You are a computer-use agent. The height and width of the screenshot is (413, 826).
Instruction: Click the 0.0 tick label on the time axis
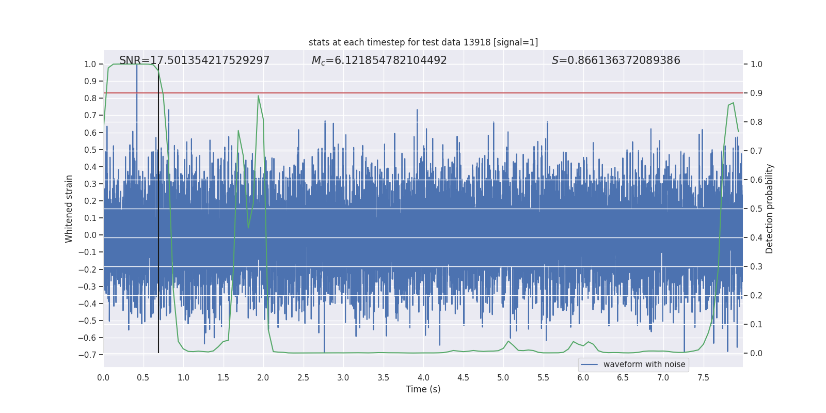coord(103,377)
